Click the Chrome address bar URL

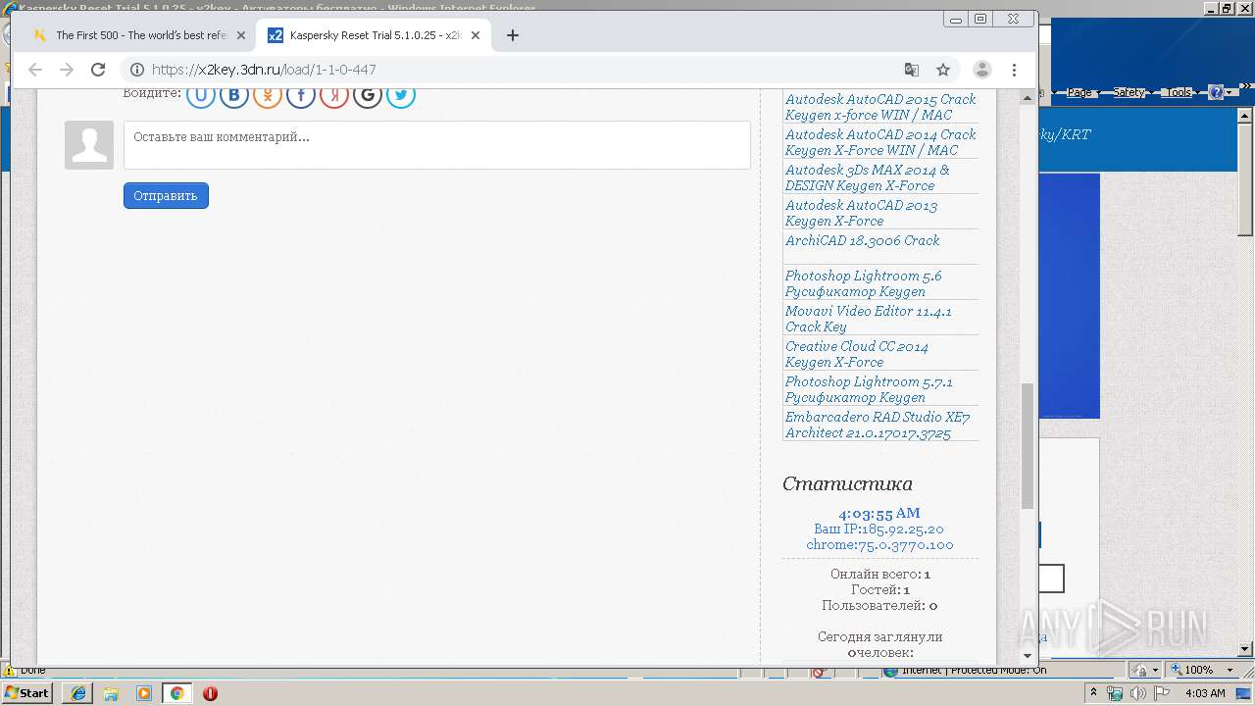pos(264,70)
